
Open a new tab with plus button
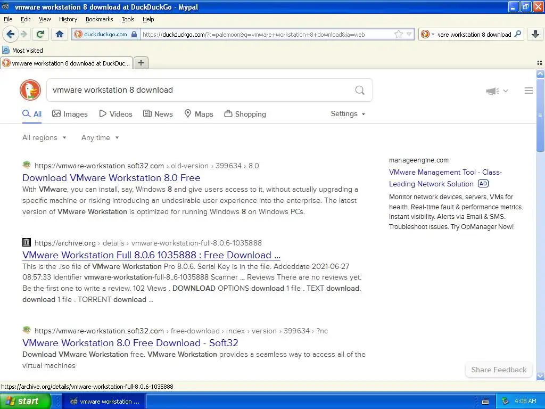point(141,63)
